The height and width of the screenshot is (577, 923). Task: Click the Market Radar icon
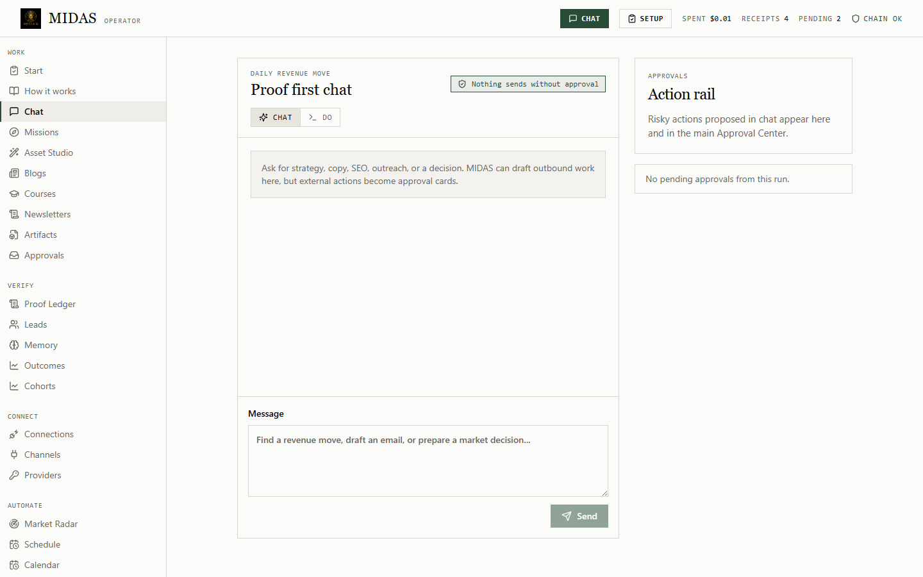[x=14, y=524]
